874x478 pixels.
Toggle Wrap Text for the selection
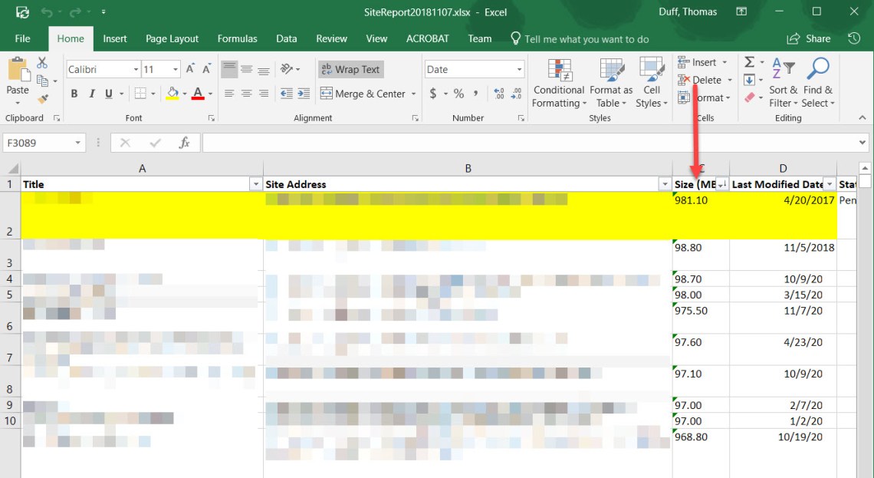[x=350, y=69]
